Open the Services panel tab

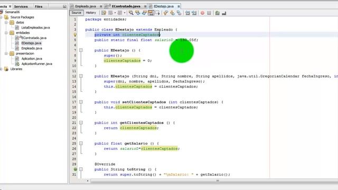tap(21, 6)
